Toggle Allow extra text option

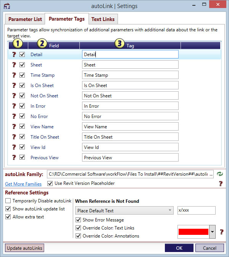pyautogui.click(x=8, y=217)
